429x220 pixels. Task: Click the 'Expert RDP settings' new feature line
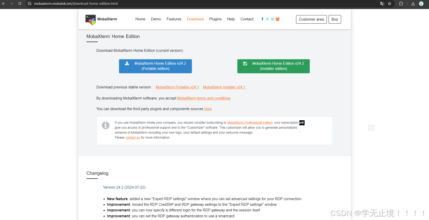click(204, 199)
